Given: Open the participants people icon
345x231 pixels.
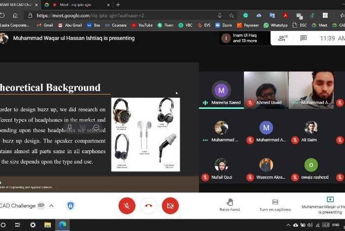Looking at the screenshot, I should coord(283,38).
